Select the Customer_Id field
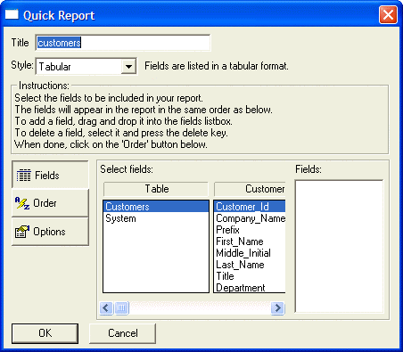403x352 pixels. pyautogui.click(x=250, y=207)
